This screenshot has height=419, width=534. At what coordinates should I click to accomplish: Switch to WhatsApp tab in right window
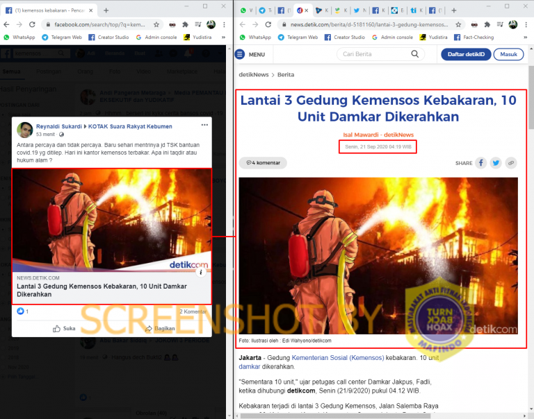247,10
